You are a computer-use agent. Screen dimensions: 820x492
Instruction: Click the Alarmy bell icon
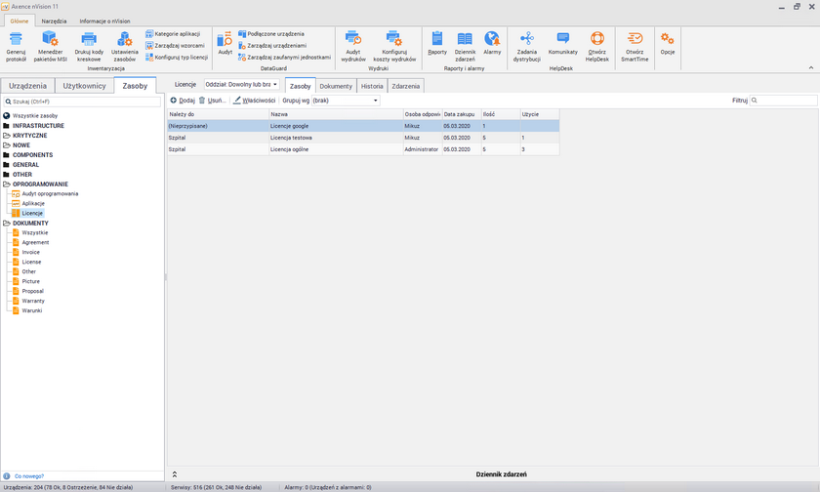pyautogui.click(x=492, y=39)
